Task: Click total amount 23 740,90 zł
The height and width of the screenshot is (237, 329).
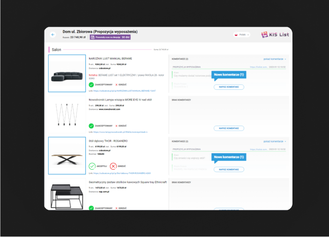Action: pyautogui.click(x=78, y=37)
